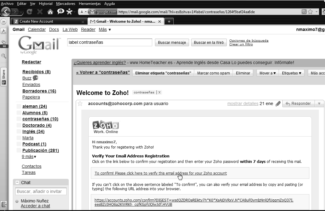Click the label:contraseñas search field
This screenshot has width=325, height=211.
click(x=110, y=43)
